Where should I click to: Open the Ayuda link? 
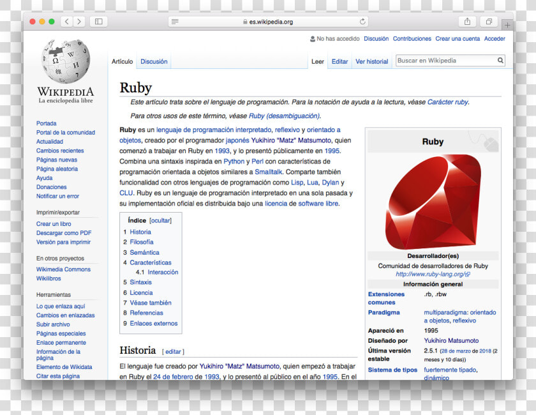45,178
